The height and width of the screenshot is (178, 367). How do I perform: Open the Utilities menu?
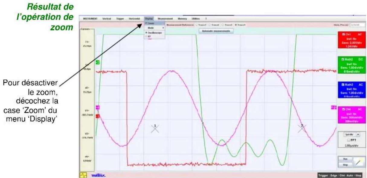pyautogui.click(x=196, y=18)
